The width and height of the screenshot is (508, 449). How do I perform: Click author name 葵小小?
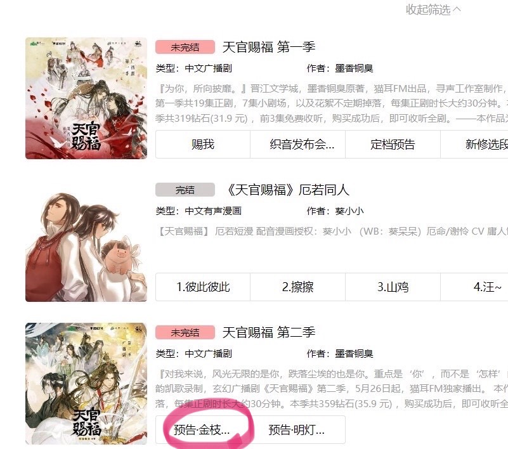coord(349,211)
